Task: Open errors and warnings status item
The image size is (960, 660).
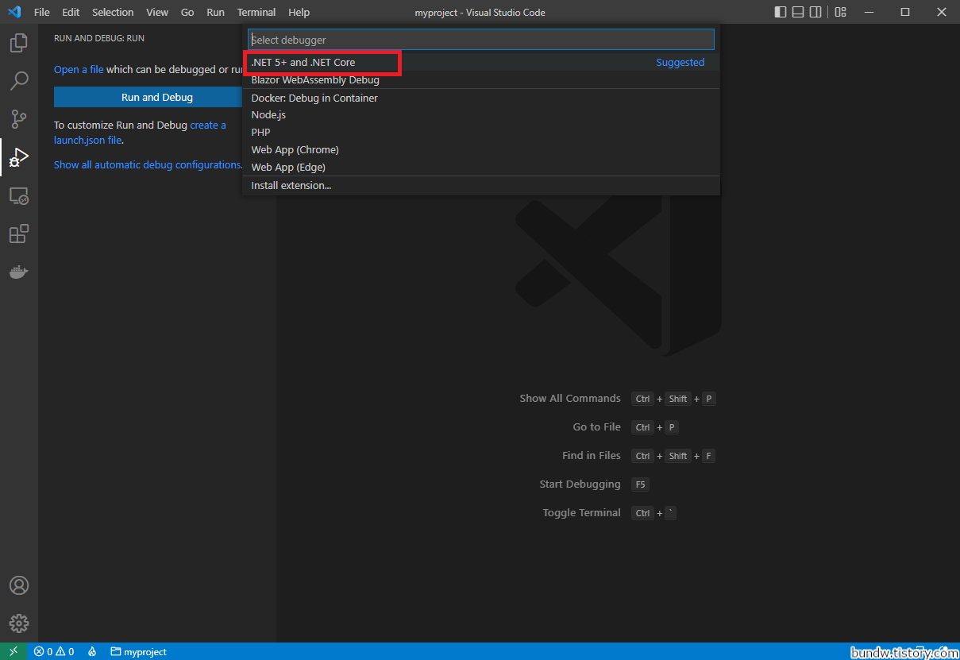Action: [54, 651]
